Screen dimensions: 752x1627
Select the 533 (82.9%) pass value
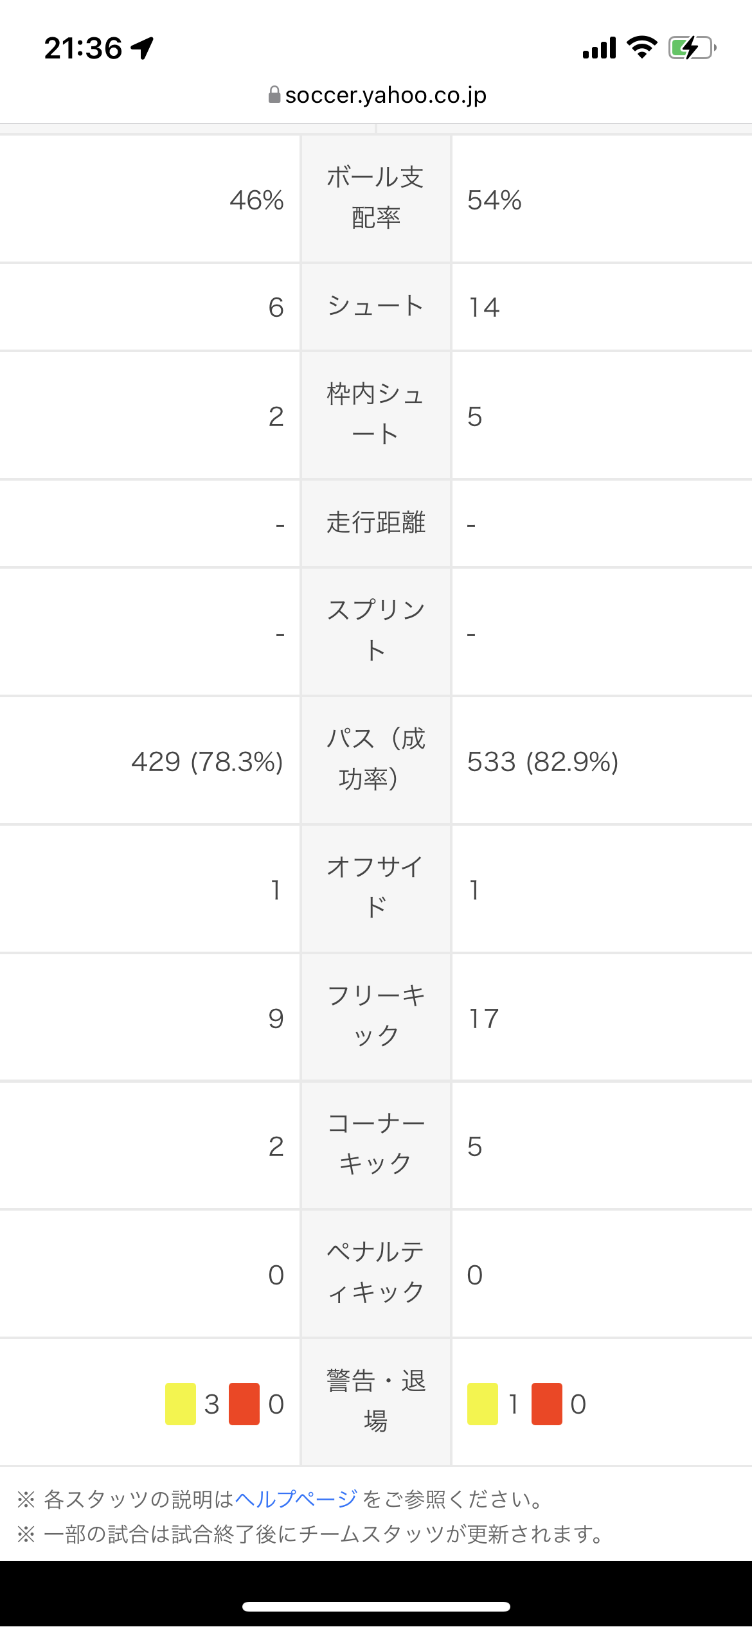[542, 761]
